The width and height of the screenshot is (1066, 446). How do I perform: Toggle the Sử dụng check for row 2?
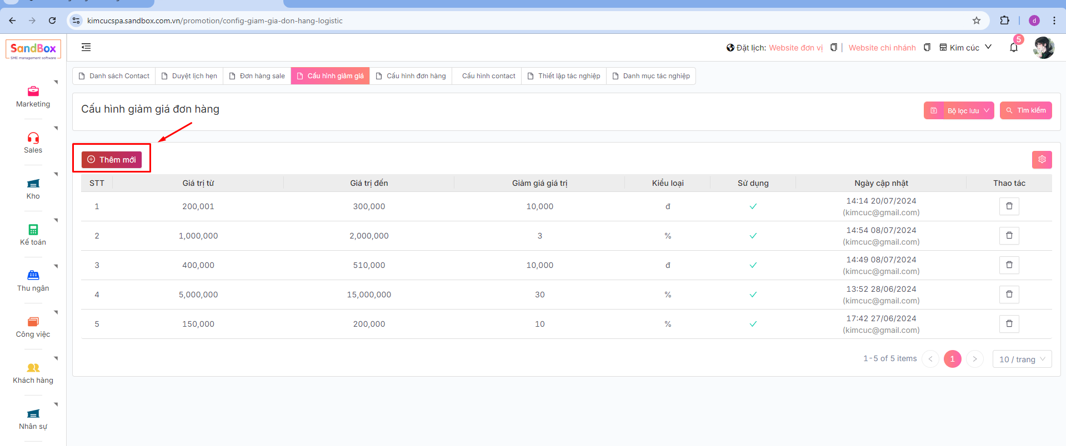point(753,236)
